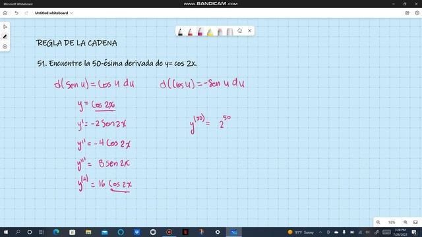Go to Whiteboard home
The height and width of the screenshot is (237, 422).
[5, 13]
